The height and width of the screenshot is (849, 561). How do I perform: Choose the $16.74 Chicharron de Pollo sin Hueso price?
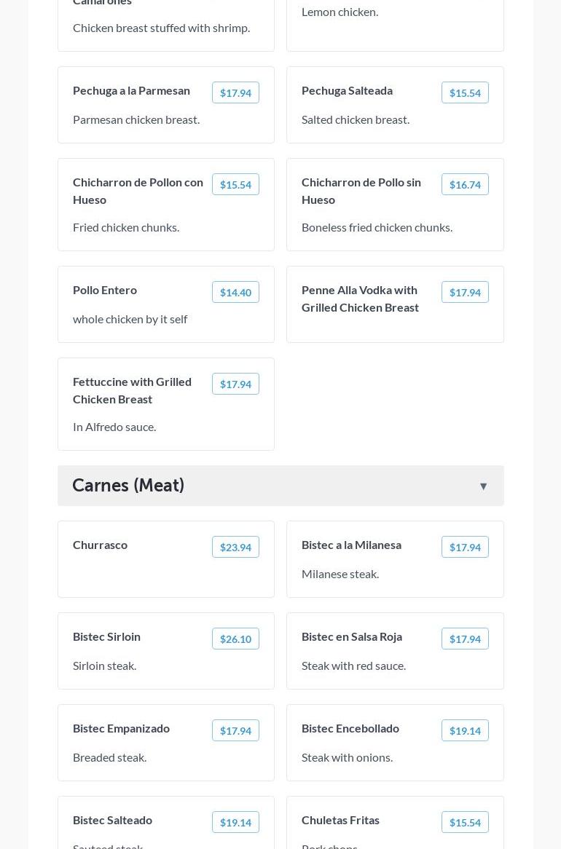coord(465,185)
